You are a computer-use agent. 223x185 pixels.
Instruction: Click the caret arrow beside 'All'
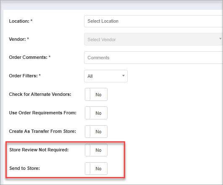pos(123,76)
